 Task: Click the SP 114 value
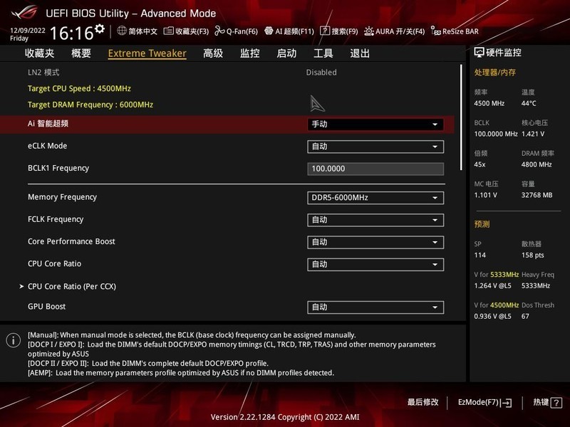click(x=480, y=255)
